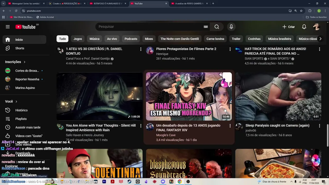The width and height of the screenshot is (329, 185).
Task: Open the Henrique channel link
Action: click(162, 54)
